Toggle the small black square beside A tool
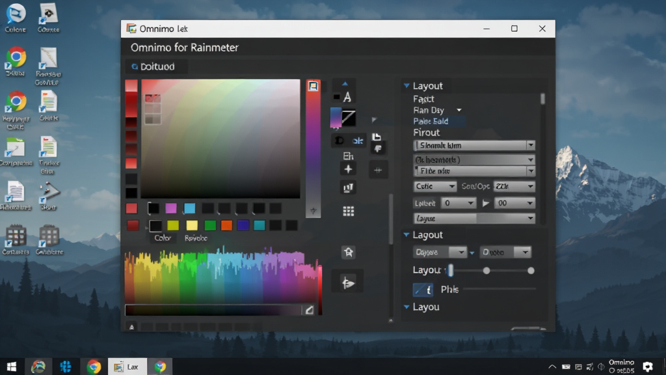Viewport: 666px width, 375px height. point(336,97)
